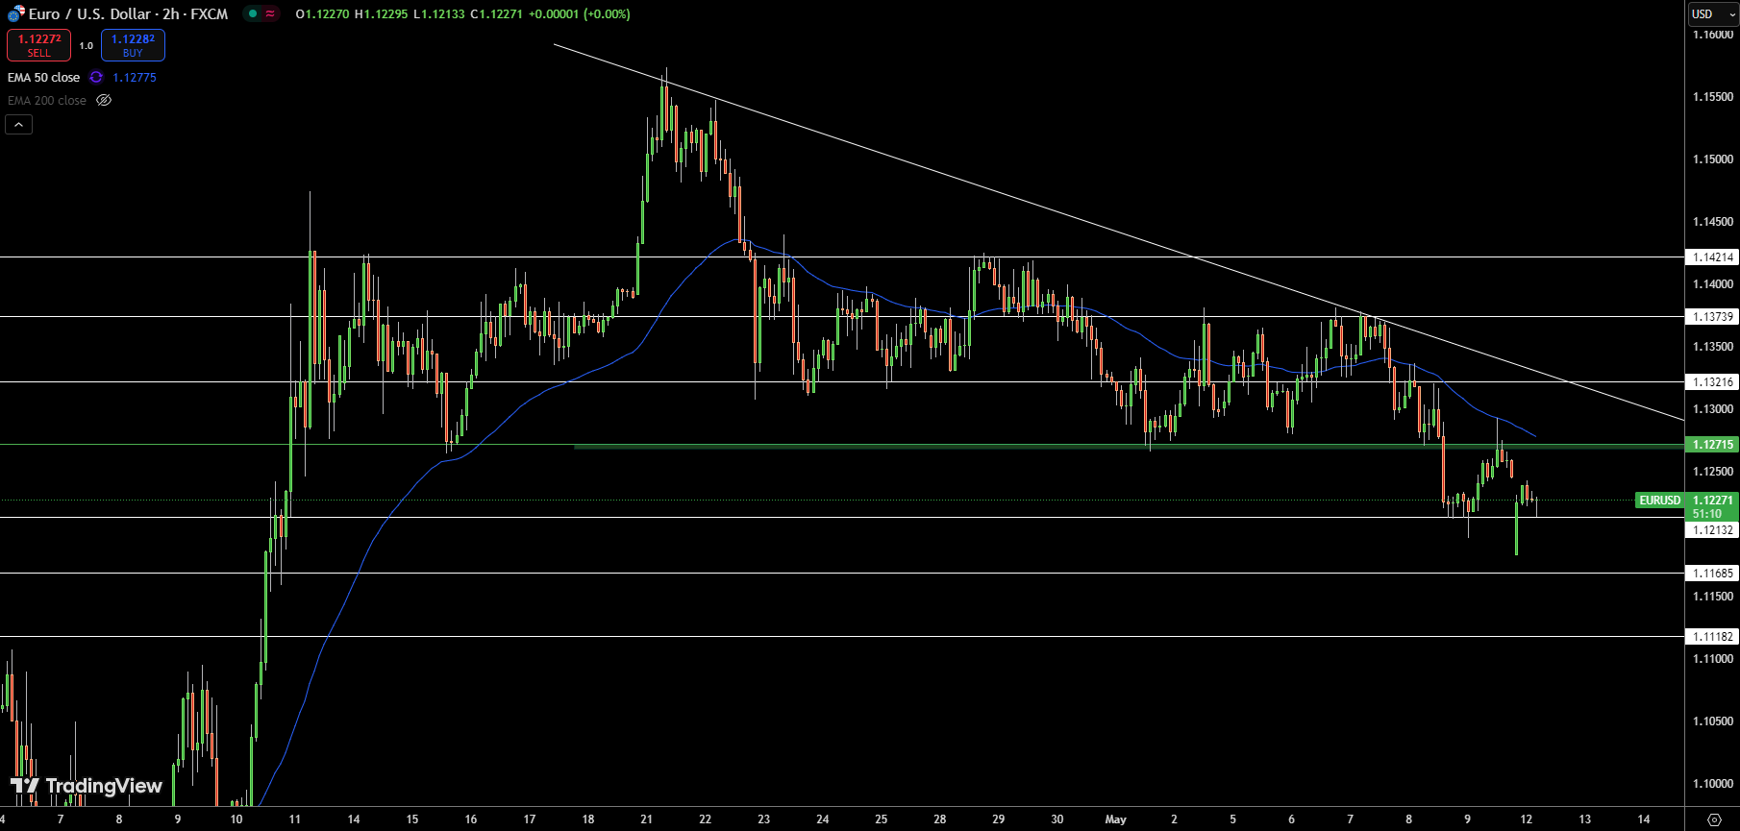1740x831 pixels.
Task: Click the green 1.12715 support level label
Action: click(x=1712, y=445)
